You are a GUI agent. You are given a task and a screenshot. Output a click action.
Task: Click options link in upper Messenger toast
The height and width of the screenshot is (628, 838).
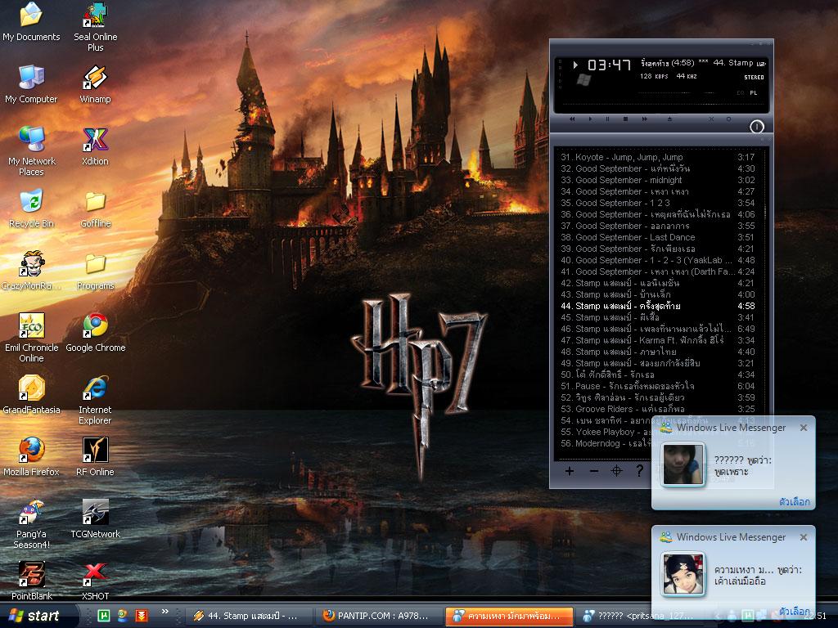pyautogui.click(x=794, y=501)
